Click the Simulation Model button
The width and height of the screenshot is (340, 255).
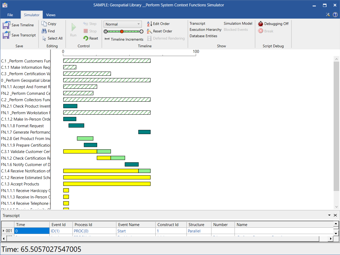click(x=238, y=23)
